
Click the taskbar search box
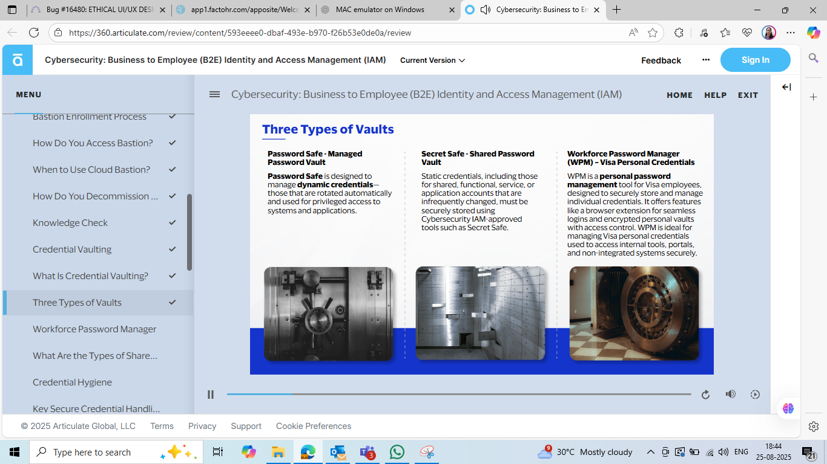point(115,452)
